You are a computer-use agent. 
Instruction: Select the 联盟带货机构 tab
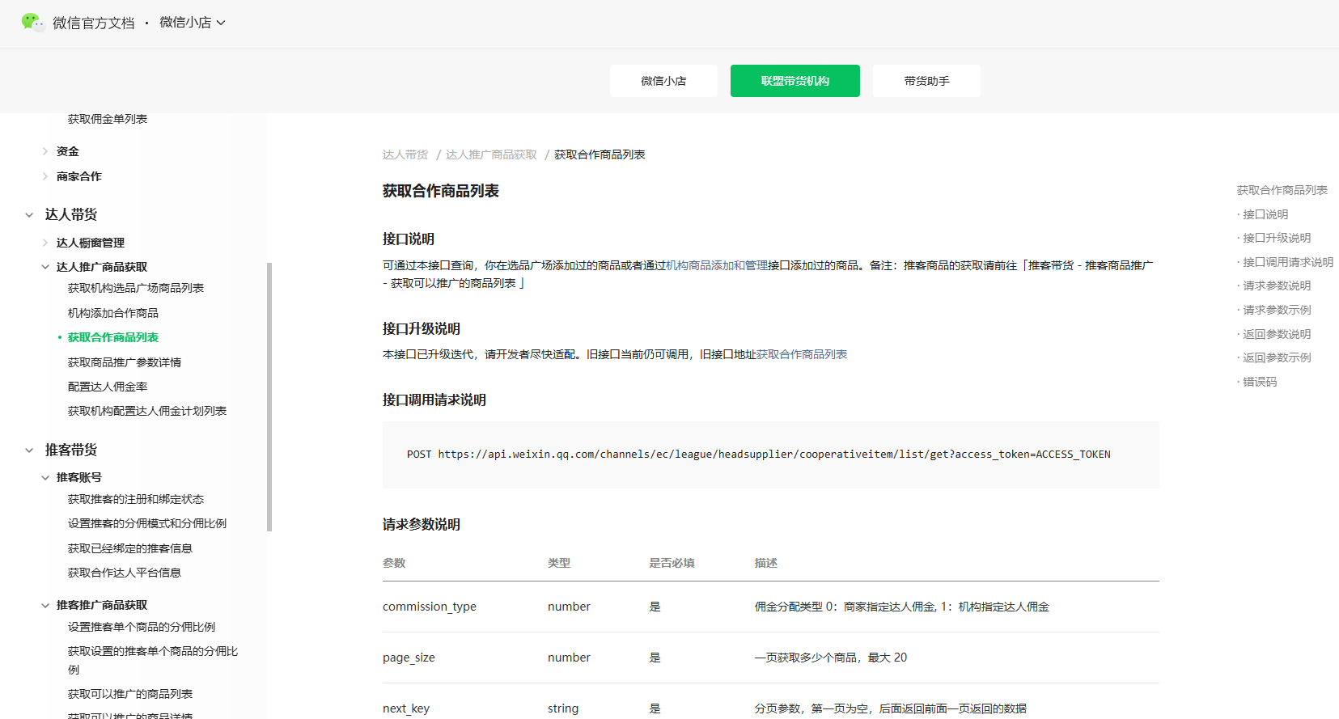pos(795,81)
